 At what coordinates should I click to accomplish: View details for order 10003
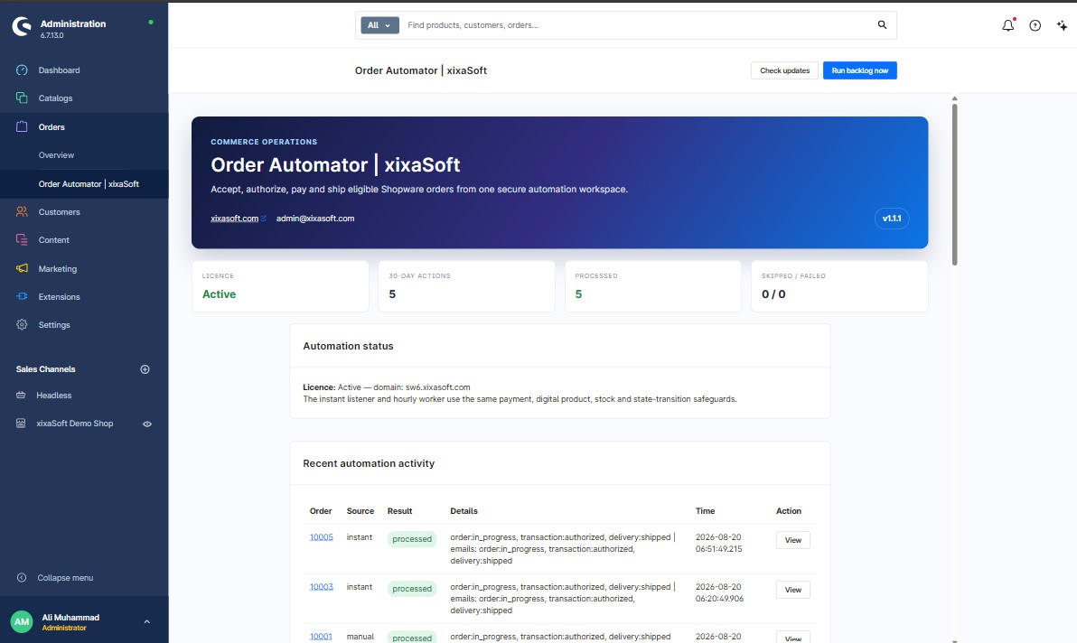(792, 590)
